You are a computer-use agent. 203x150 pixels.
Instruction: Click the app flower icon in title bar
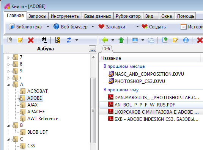(x=7, y=6)
